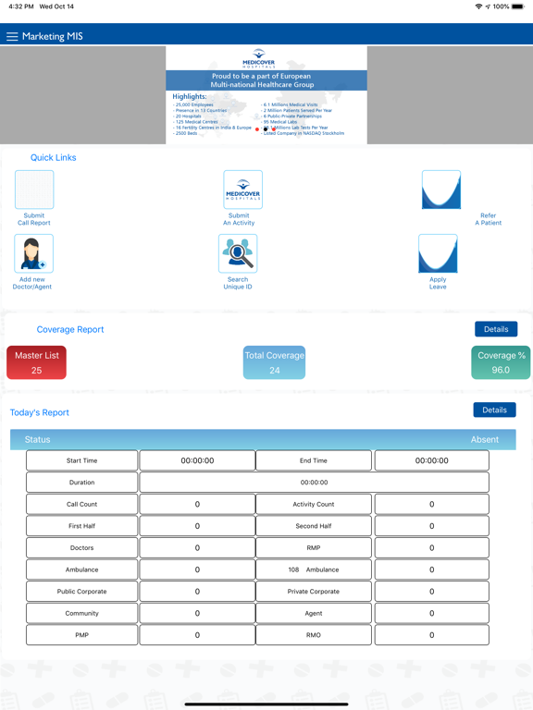The image size is (533, 710).
Task: Open the Apply Leave icon
Action: pyautogui.click(x=438, y=253)
